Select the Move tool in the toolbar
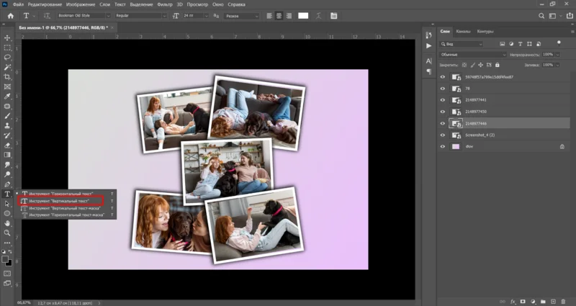The image size is (576, 306). pos(7,37)
